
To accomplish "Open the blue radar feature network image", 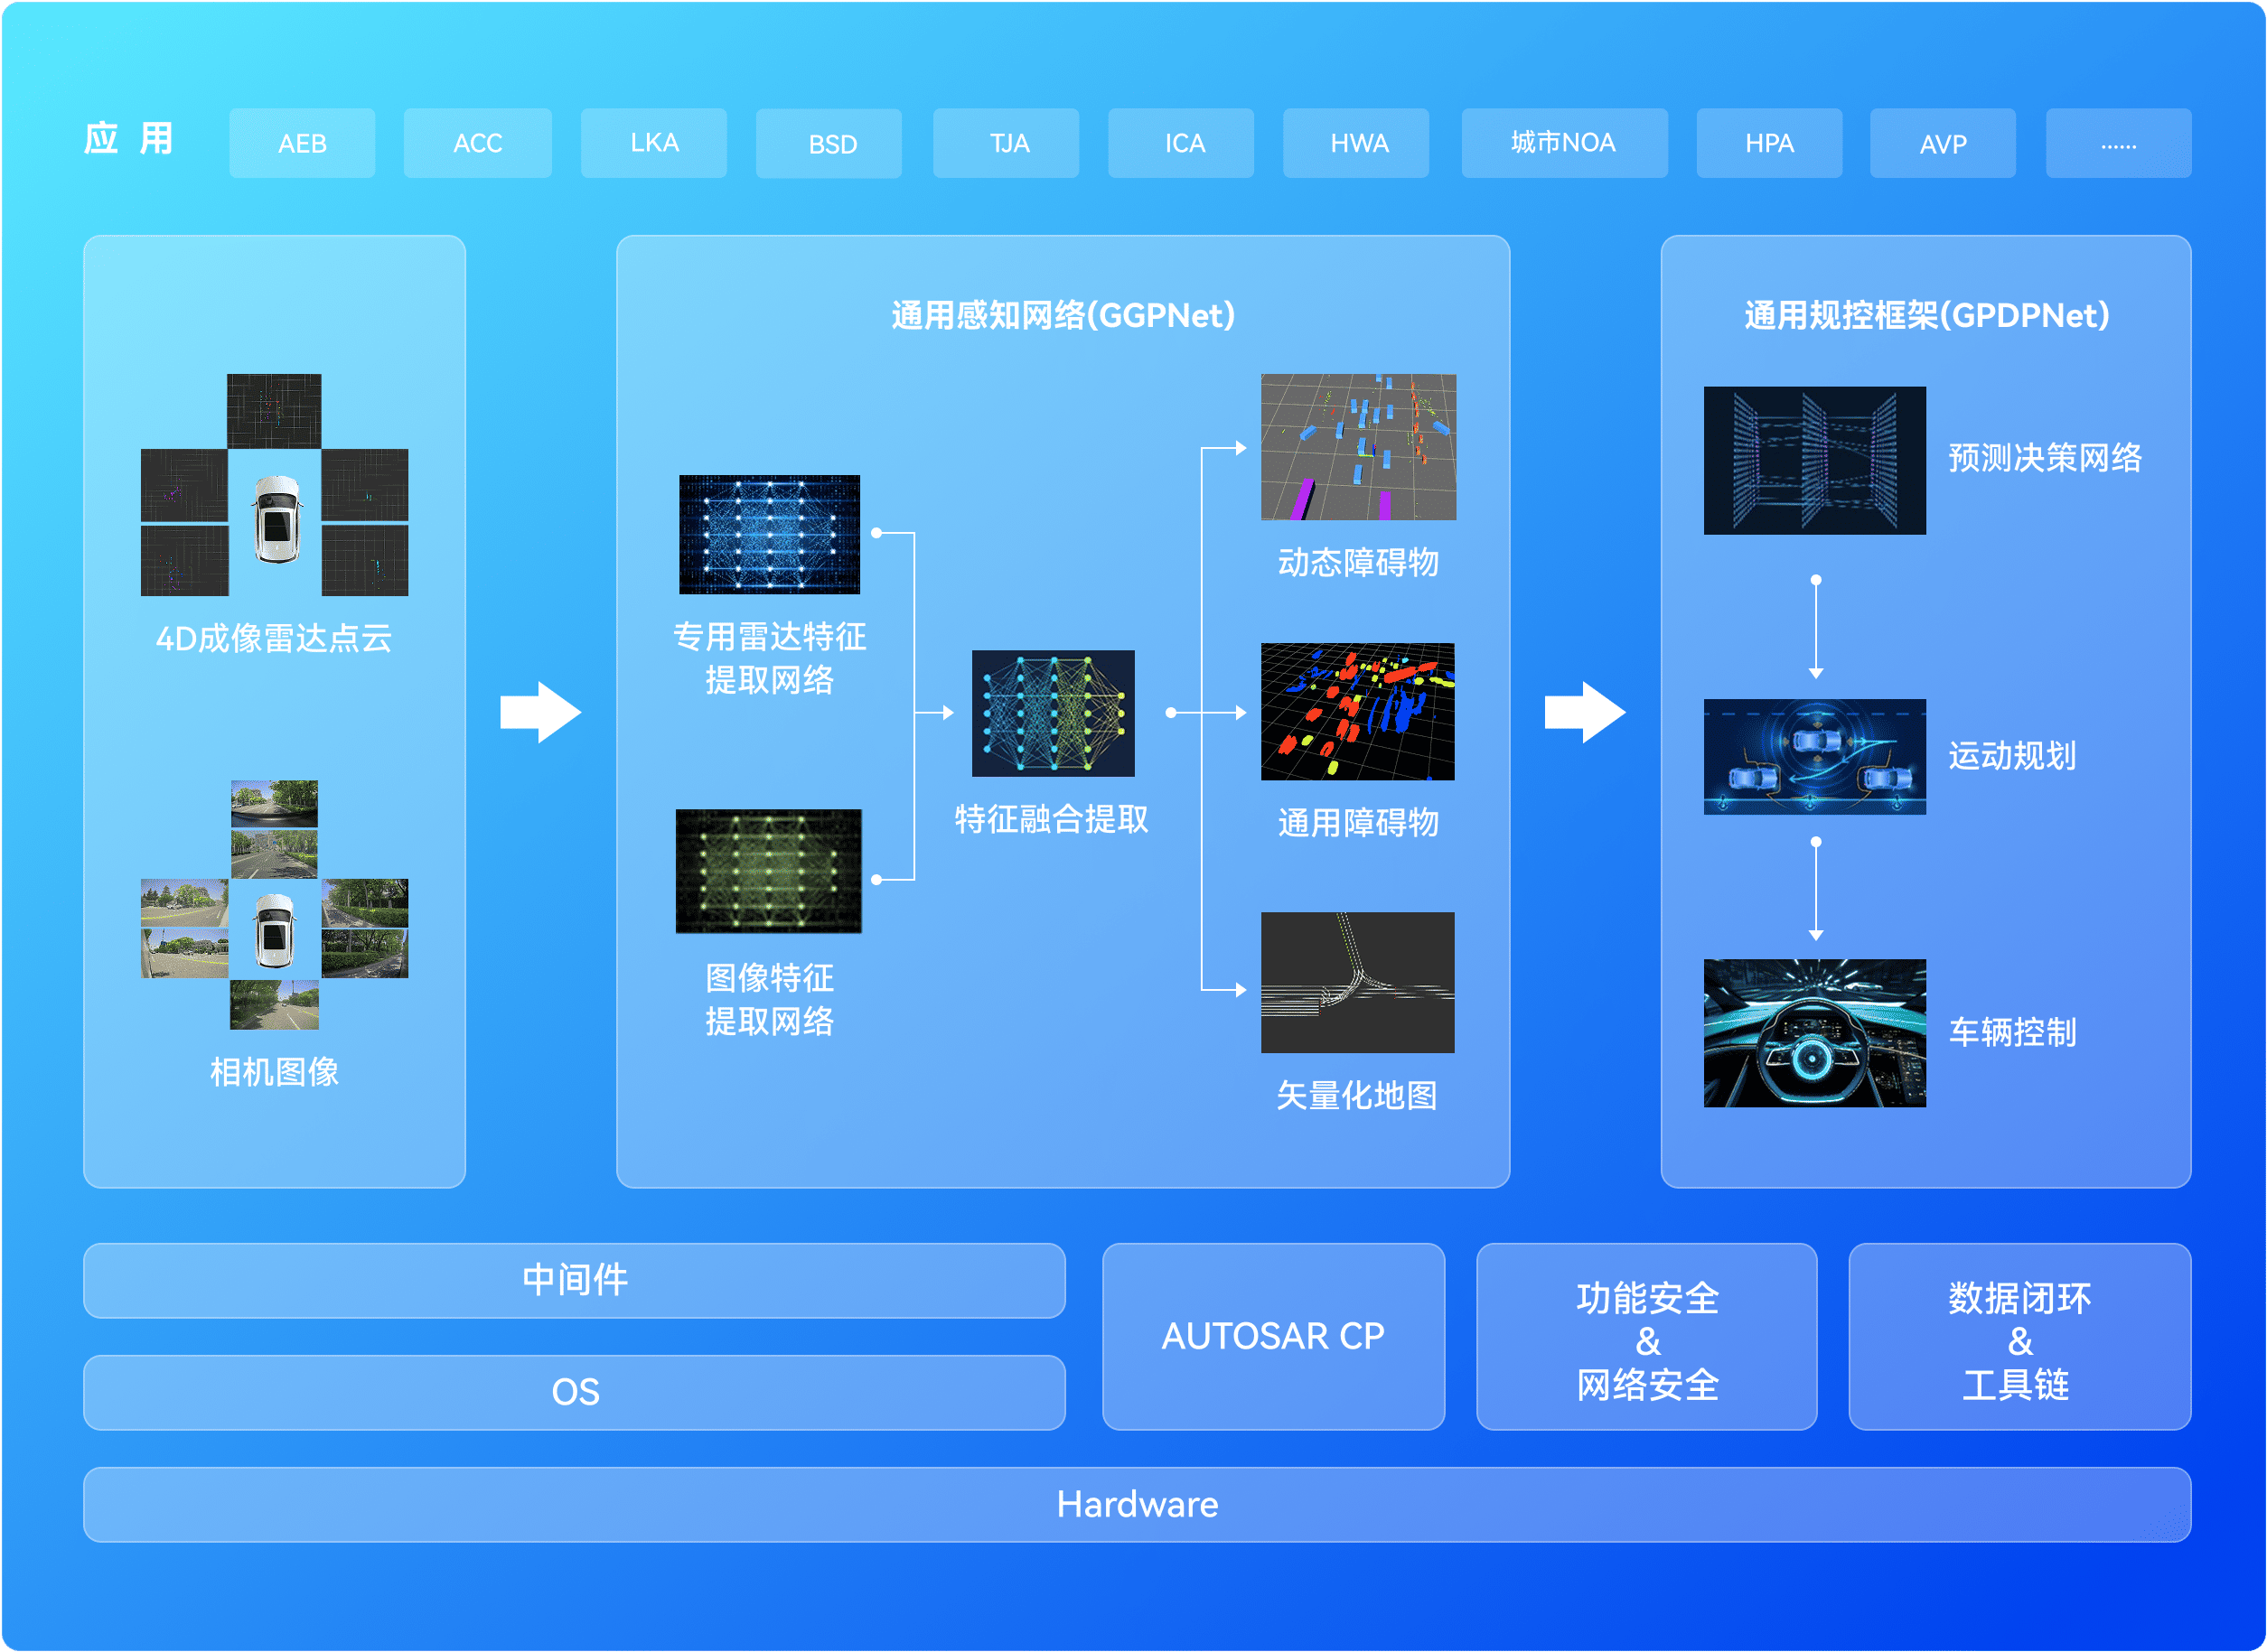I will click(x=769, y=535).
